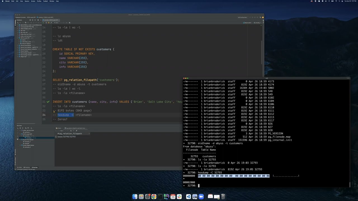Viewport: 358px width, 201px height.
Task: Click the Spotlight search icon in menu bar
Action: [339, 1]
